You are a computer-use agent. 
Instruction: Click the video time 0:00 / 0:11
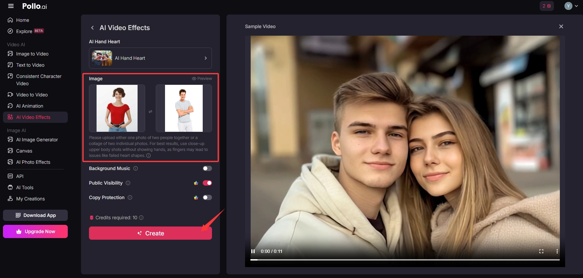[x=271, y=251]
